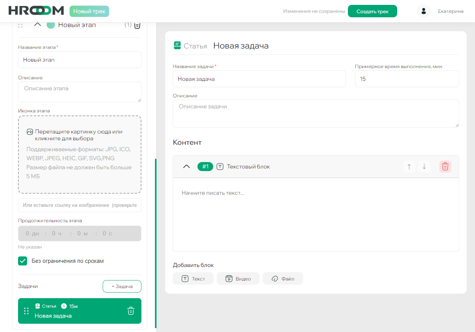Add a new task with + Задача

[x=122, y=286]
